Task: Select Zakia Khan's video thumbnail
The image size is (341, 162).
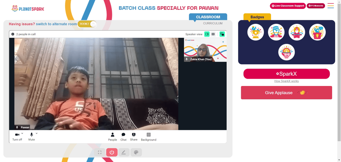Action: [x=205, y=50]
